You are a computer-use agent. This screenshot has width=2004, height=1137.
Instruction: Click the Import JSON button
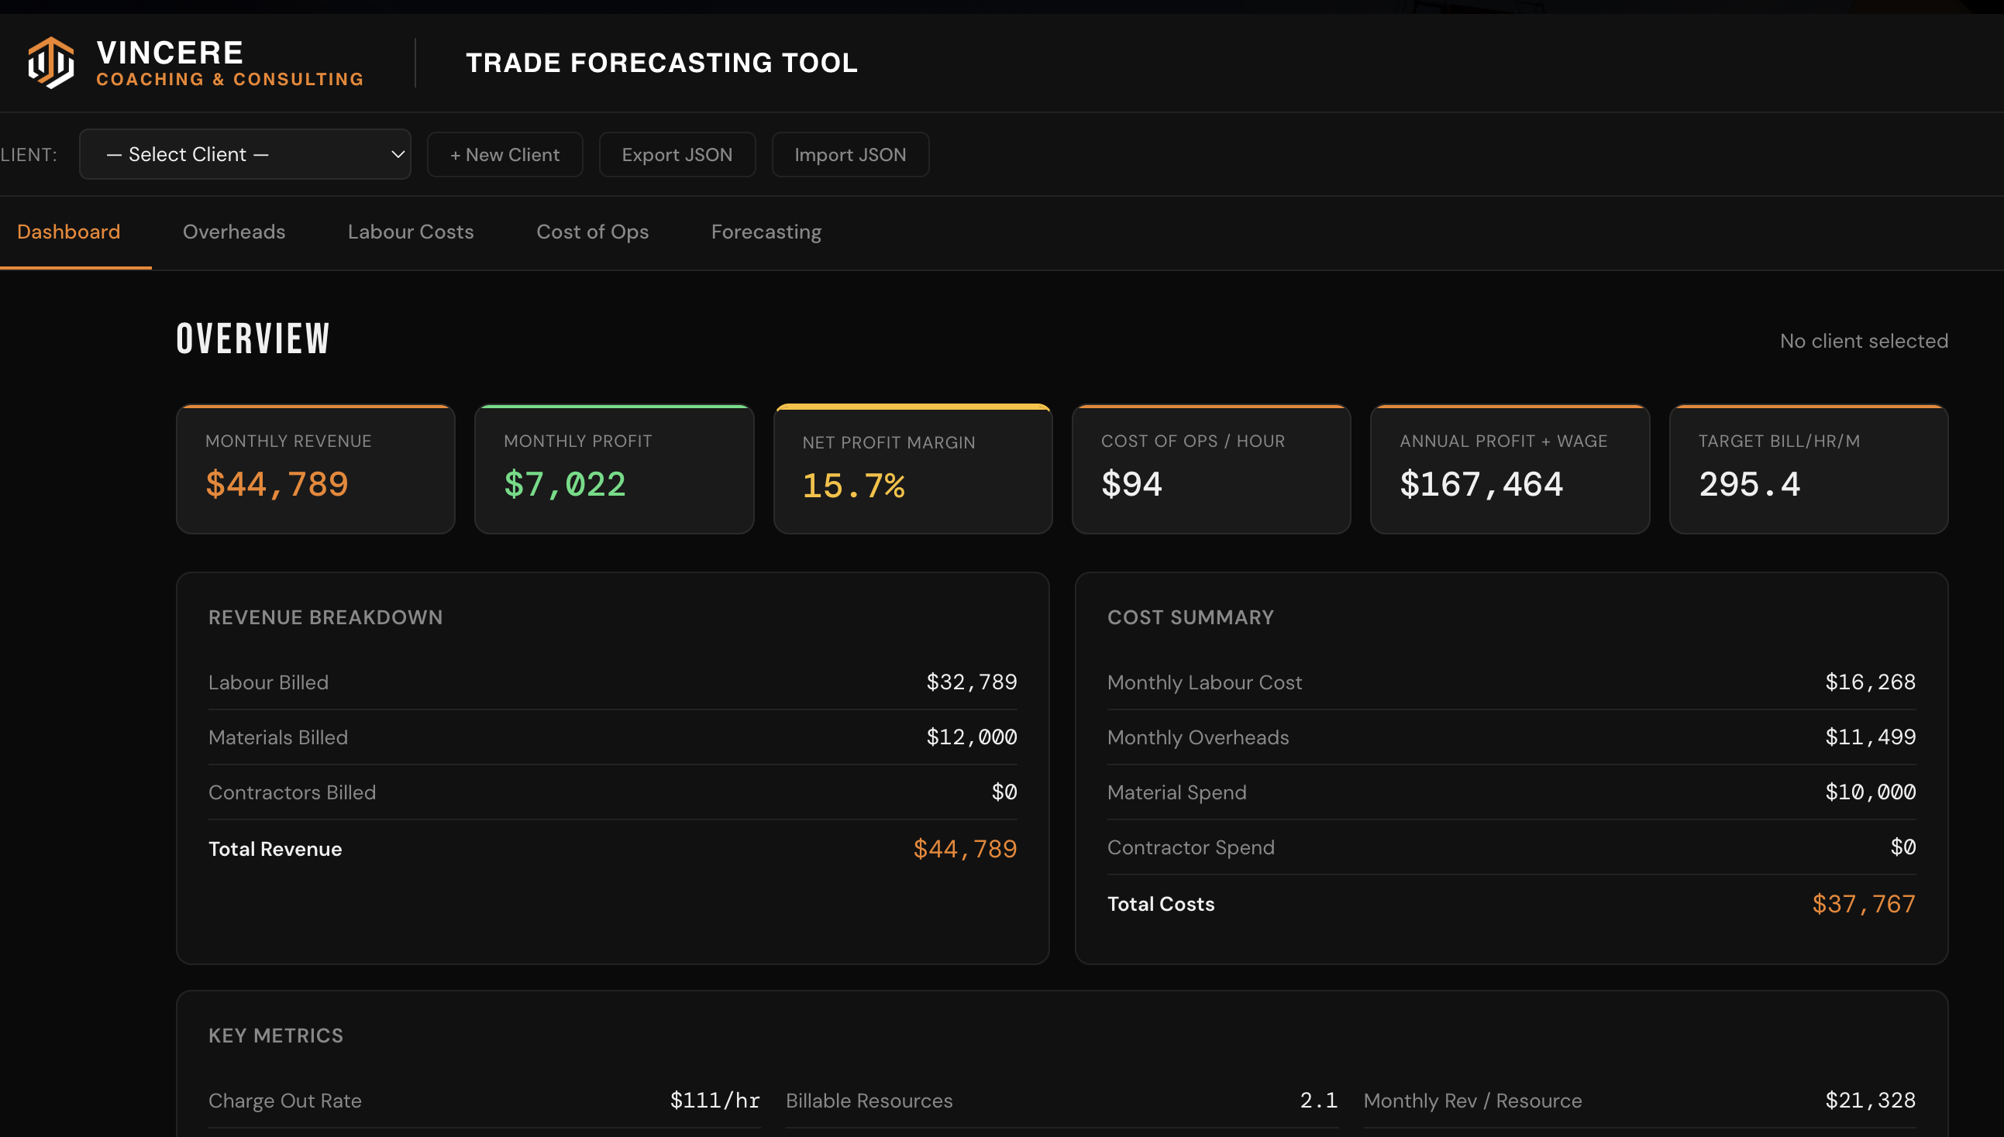(850, 155)
